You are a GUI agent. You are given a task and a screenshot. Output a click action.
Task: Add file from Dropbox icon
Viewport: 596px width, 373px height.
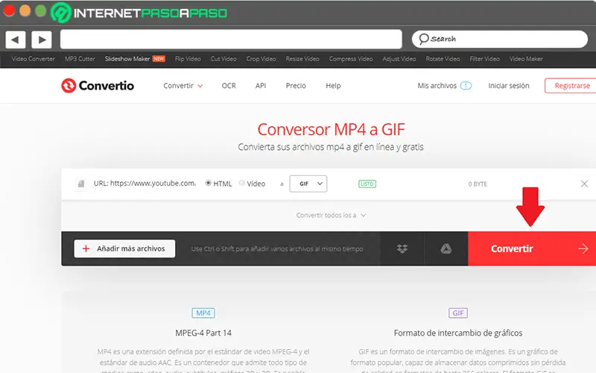click(x=402, y=248)
